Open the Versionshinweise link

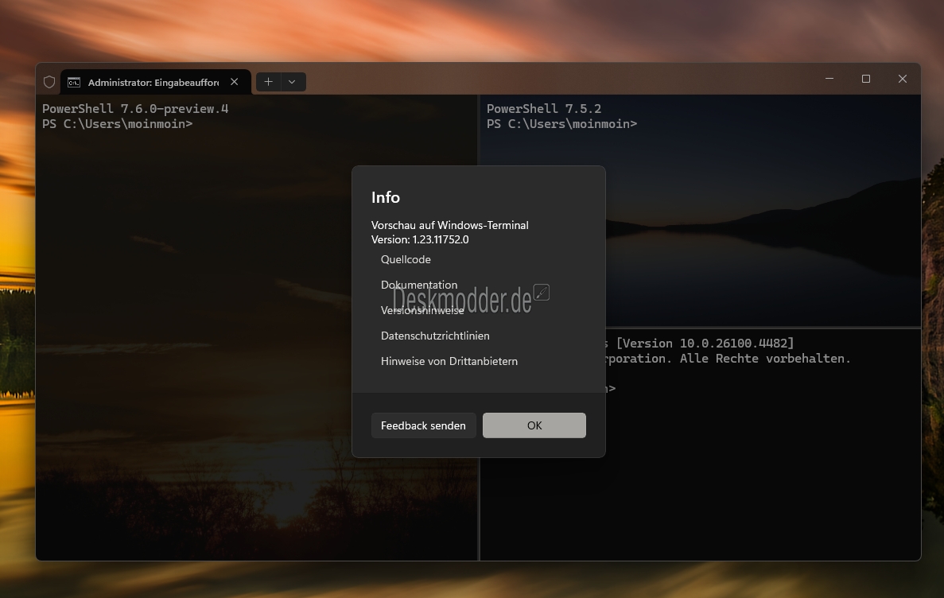[x=422, y=310]
